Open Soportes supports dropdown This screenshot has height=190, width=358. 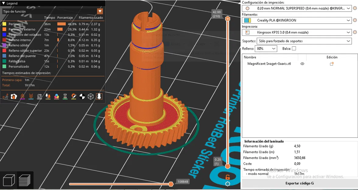304,41
